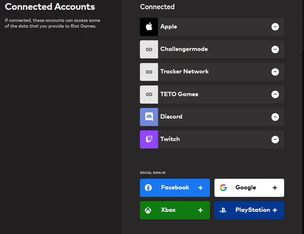The height and width of the screenshot is (234, 304).
Task: Connect a Facebook account for social sign-in
Action: click(175, 188)
